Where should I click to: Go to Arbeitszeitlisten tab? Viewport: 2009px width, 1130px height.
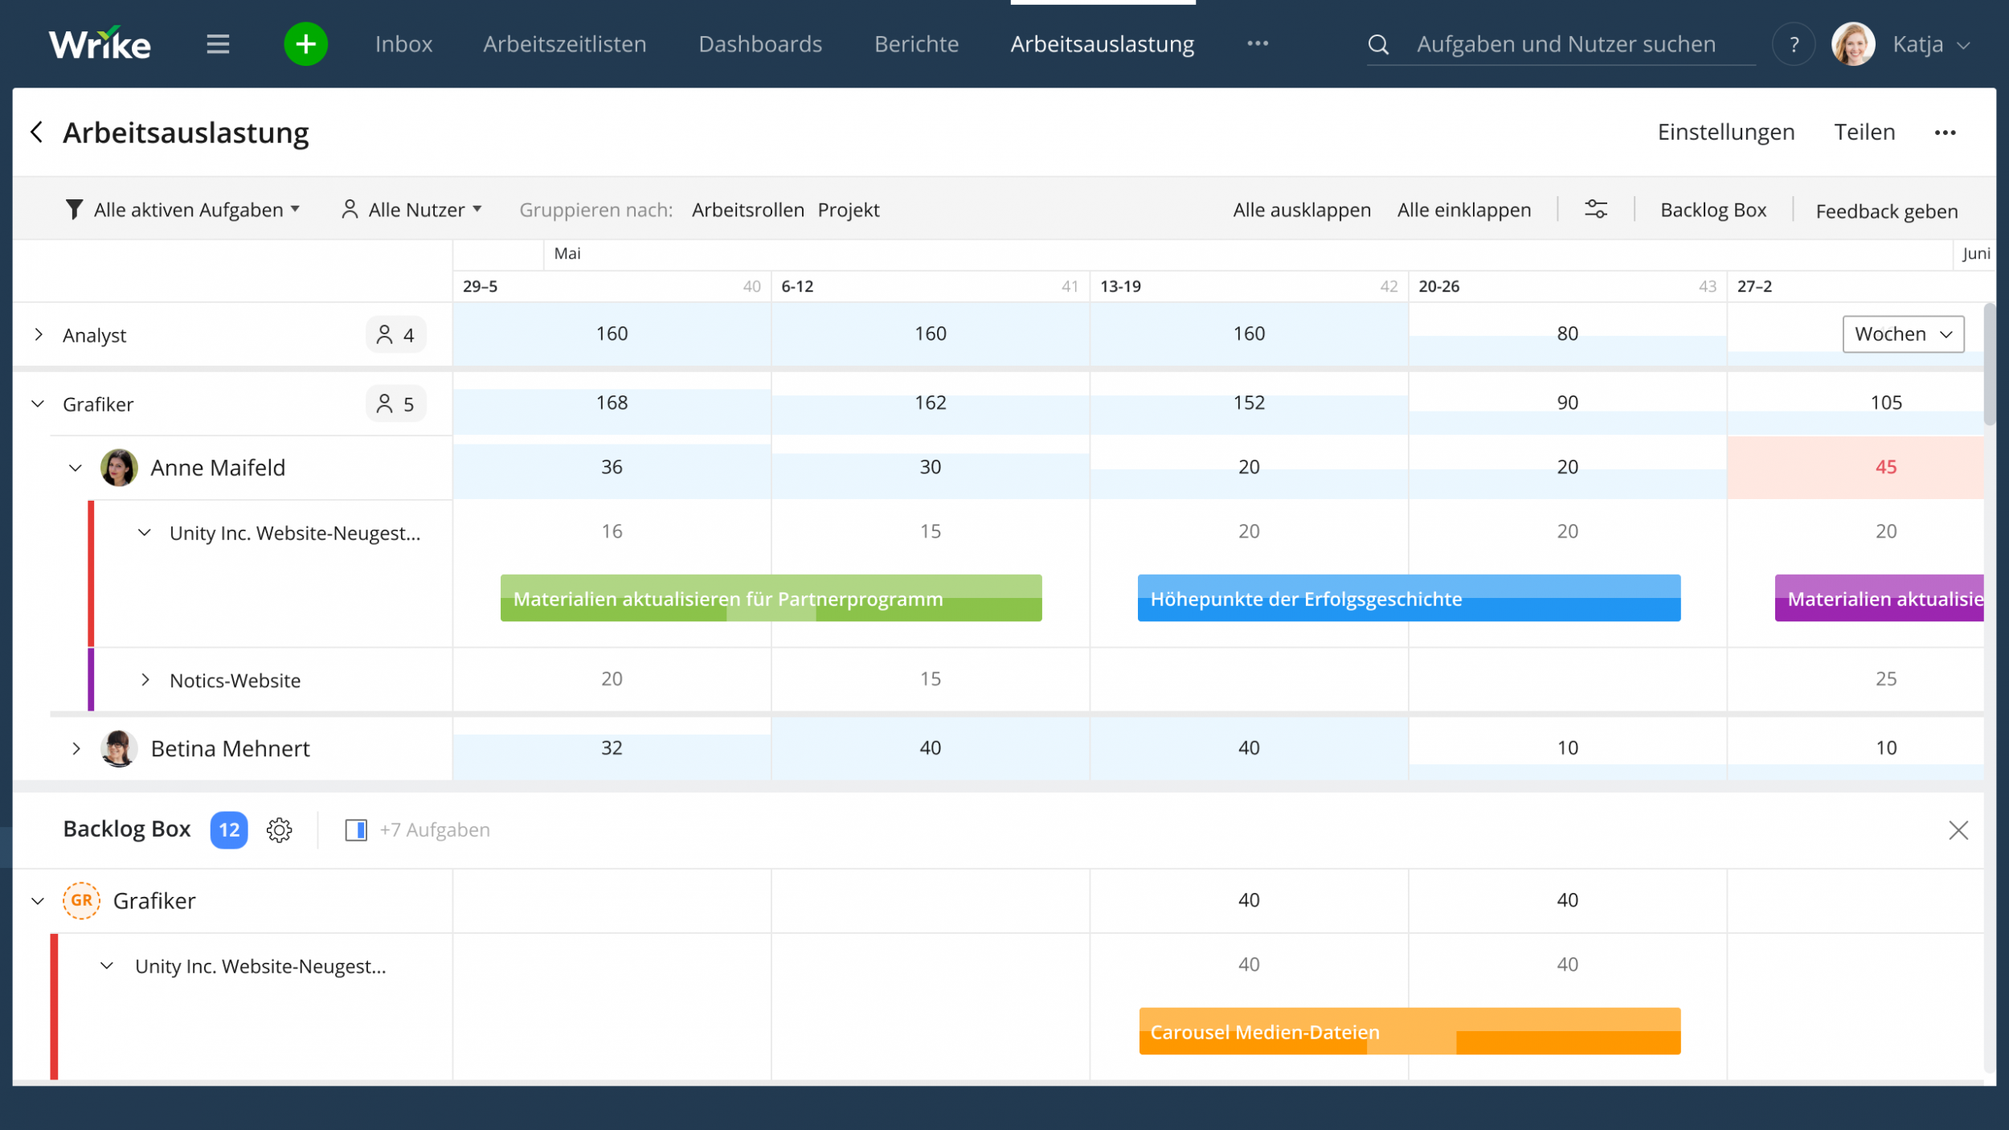tap(564, 44)
